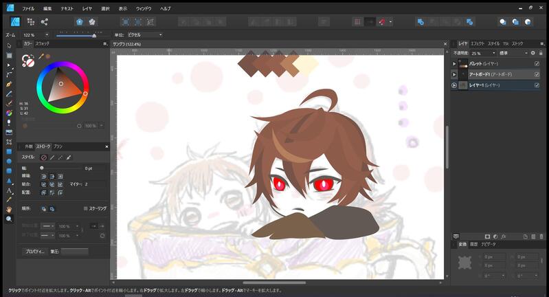This screenshot has width=549, height=297.
Task: Select the Ellipse shape tool
Action: (9, 161)
